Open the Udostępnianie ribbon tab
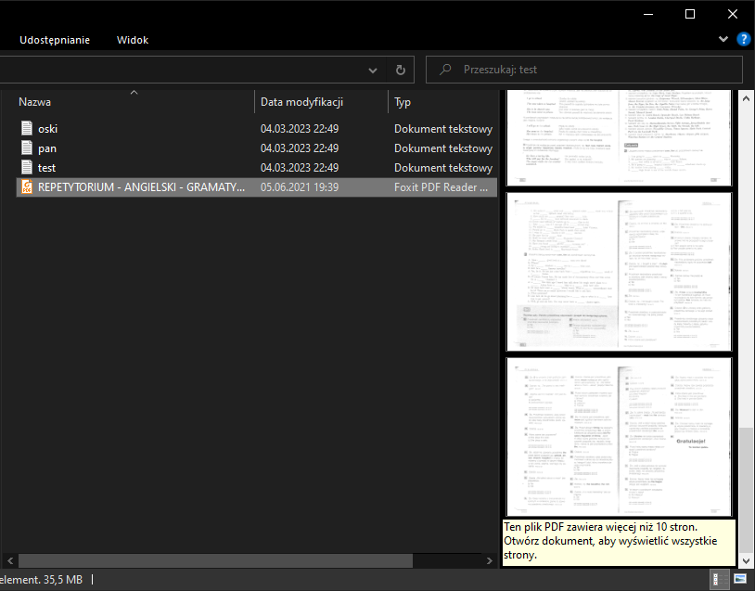This screenshot has width=755, height=591. click(55, 40)
